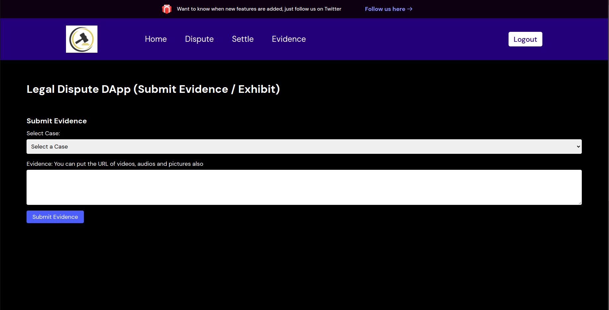Navigate to the Evidence page
609x310 pixels.
coord(289,39)
